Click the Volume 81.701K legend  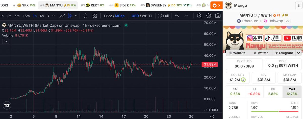click(x=15, y=36)
